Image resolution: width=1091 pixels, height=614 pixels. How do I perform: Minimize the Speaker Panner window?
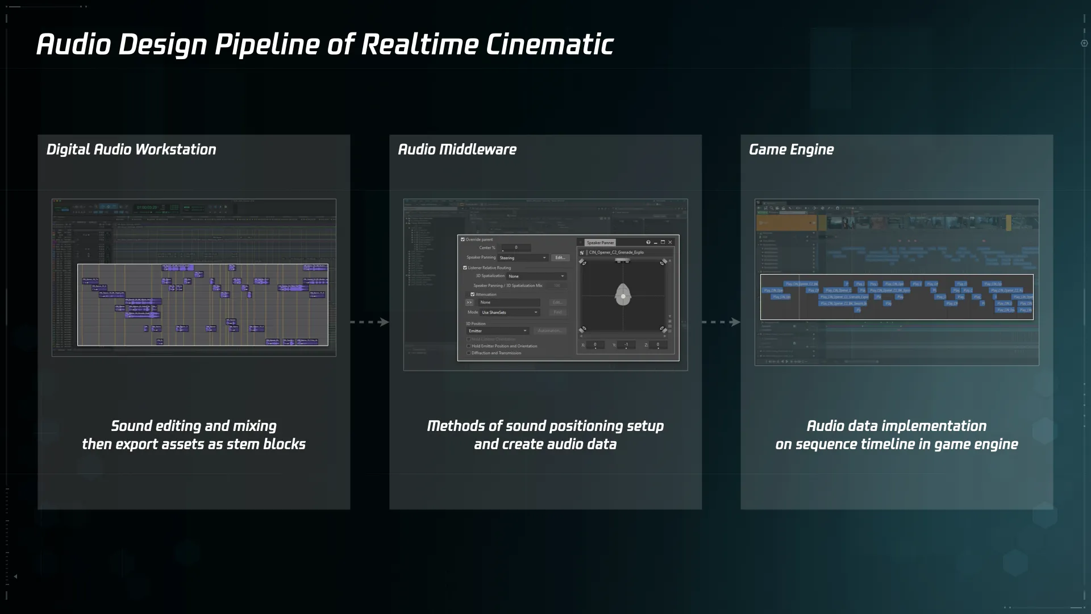coord(655,243)
